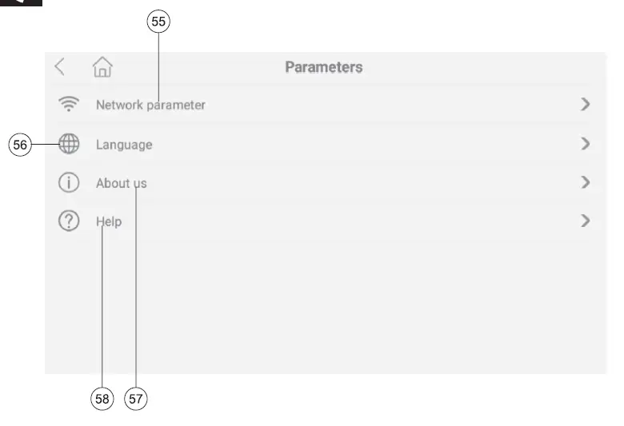The width and height of the screenshot is (624, 426).
Task: Expand the Language row chevron
Action: [586, 144]
